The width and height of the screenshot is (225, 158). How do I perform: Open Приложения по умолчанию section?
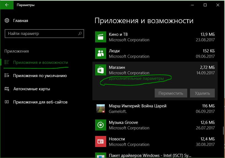[x=40, y=76]
